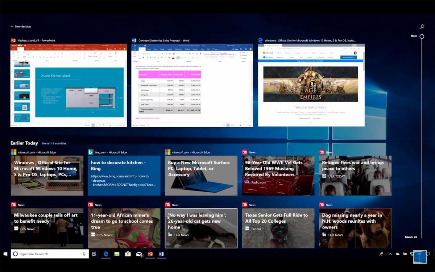Click the Word icon beside Contoso Electronics title
Screen dimensions: 435x272
click(134, 41)
